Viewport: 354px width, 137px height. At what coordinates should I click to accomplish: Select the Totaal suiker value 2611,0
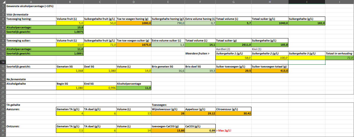click(x=233, y=45)
